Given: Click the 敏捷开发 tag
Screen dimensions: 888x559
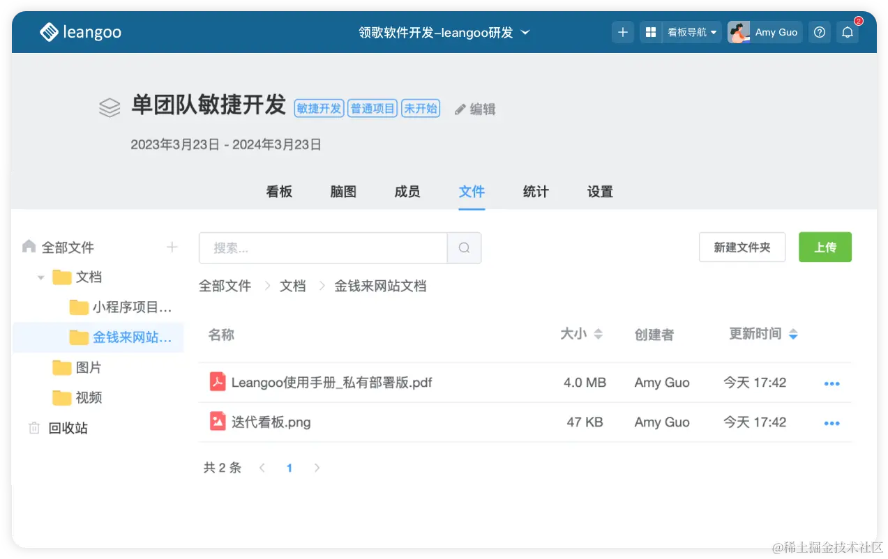Looking at the screenshot, I should pyautogui.click(x=319, y=109).
